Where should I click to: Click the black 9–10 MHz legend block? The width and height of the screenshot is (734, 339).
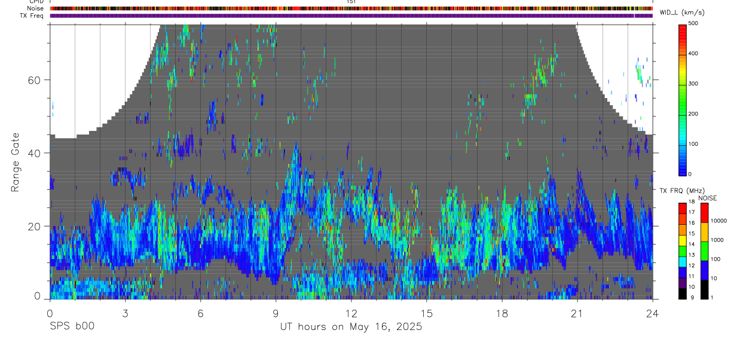683,294
